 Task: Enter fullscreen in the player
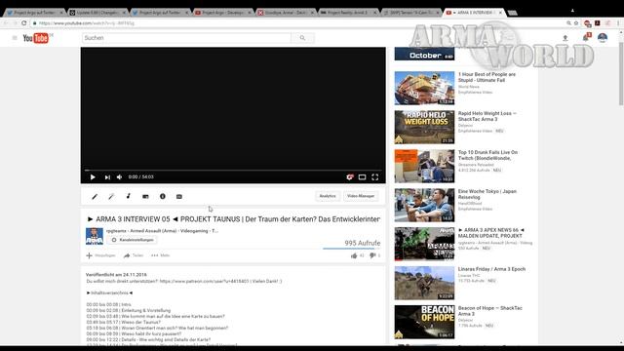coord(374,177)
